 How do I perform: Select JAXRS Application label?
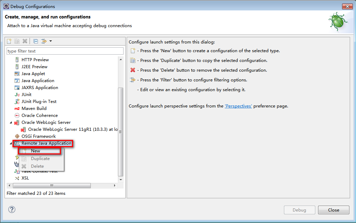coord(40,88)
